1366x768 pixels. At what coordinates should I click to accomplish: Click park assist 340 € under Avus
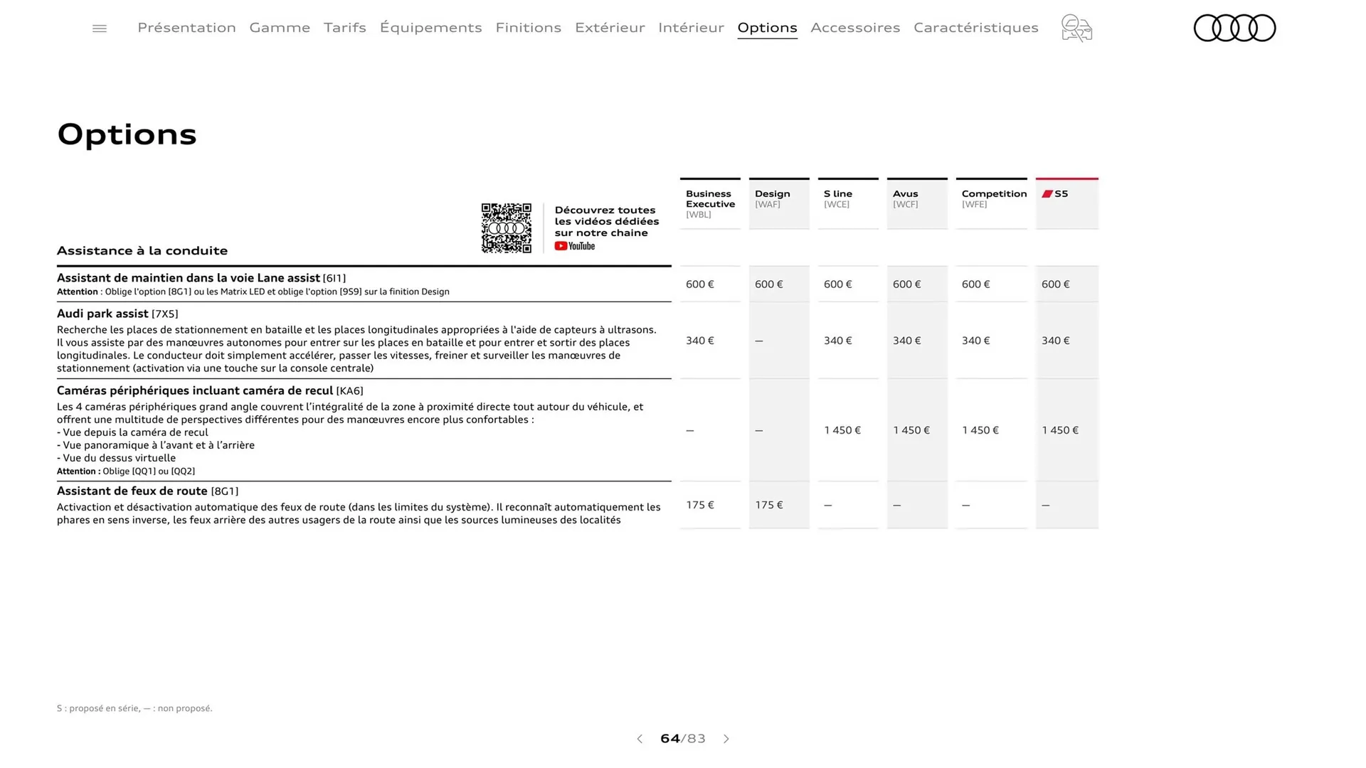pos(907,341)
